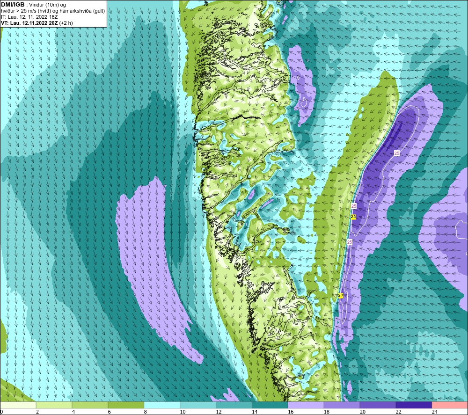
Task: Select the 'DMI/IGB : Vindur (10m) og' title line
Action: click(x=33, y=5)
